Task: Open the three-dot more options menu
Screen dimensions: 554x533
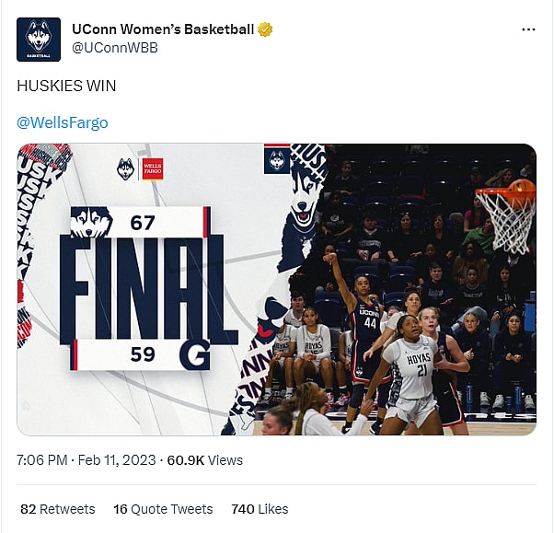Action: pos(528,29)
